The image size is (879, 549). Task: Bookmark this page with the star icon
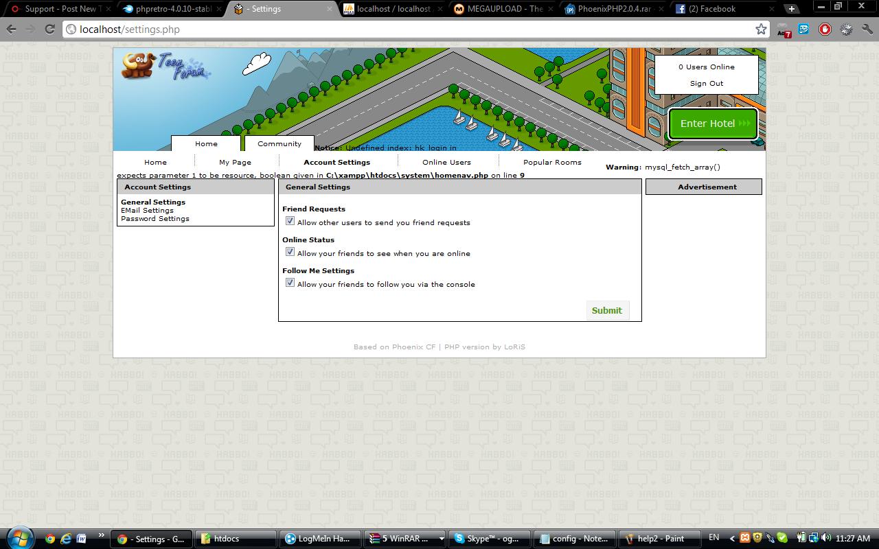point(761,30)
